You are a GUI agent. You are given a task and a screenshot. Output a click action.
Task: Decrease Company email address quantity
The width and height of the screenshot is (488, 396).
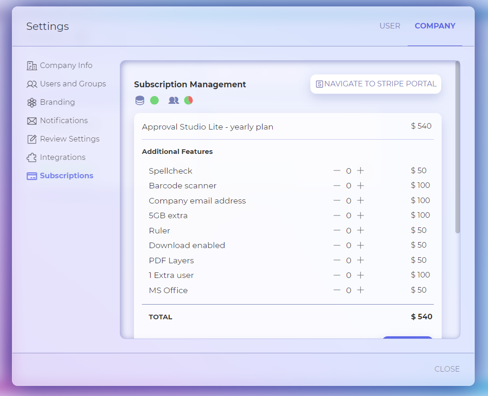337,200
